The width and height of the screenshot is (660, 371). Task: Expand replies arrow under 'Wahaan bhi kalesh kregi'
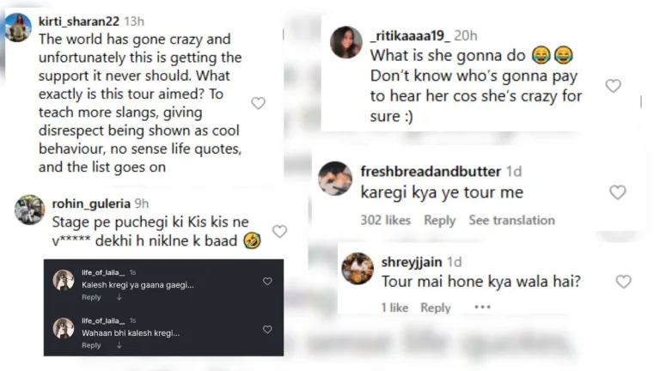click(119, 345)
